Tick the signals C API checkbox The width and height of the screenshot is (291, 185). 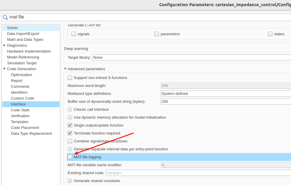pyautogui.click(x=74, y=34)
